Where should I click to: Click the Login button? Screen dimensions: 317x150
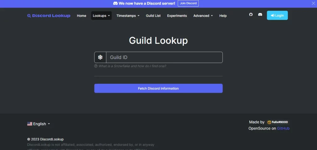coord(277,15)
